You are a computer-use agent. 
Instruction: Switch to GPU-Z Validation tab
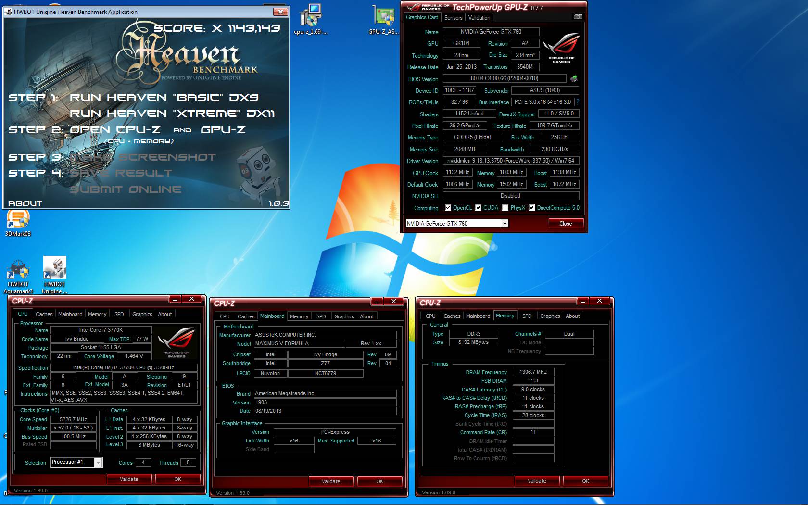[480, 18]
